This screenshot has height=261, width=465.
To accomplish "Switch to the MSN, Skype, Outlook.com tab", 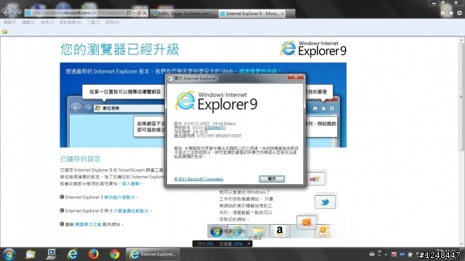I will [x=184, y=13].
